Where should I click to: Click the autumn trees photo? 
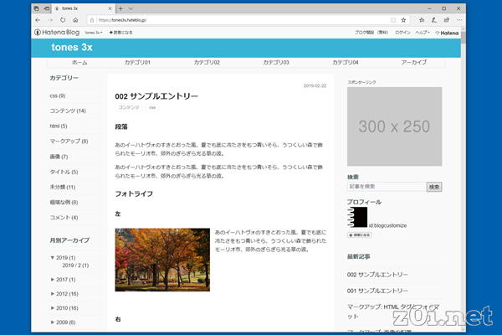pyautogui.click(x=162, y=260)
